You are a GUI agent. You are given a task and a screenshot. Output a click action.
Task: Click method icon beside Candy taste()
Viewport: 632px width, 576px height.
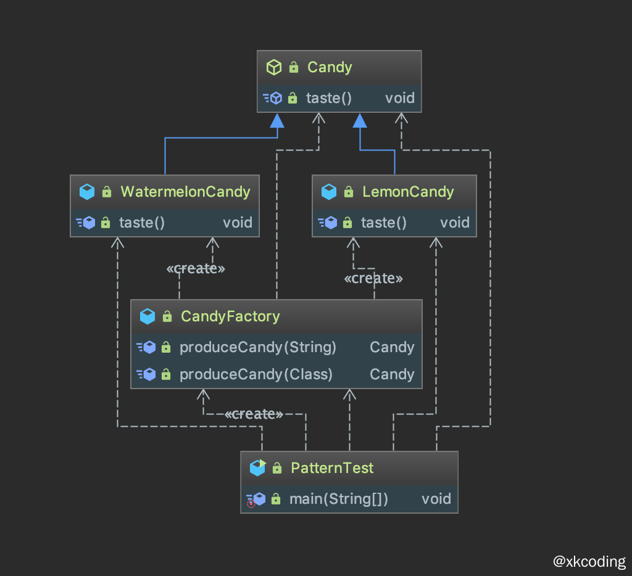point(272,98)
